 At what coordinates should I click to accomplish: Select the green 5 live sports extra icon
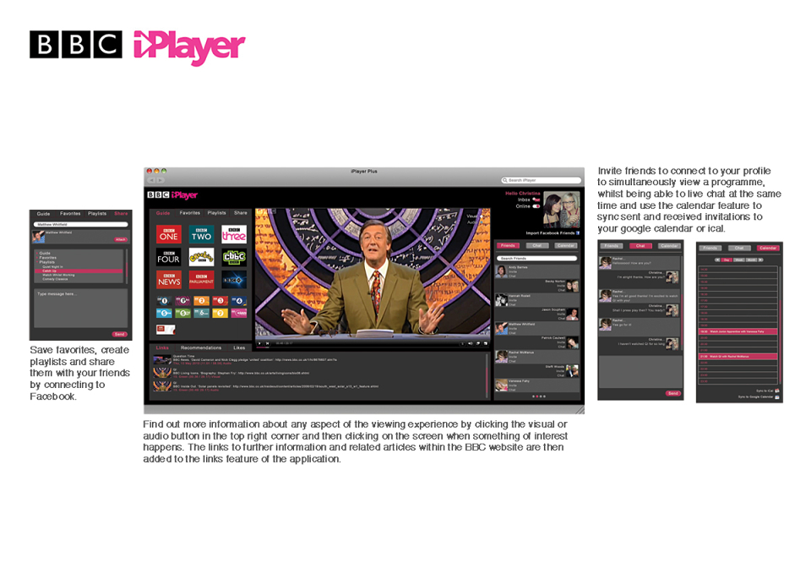coord(182,313)
